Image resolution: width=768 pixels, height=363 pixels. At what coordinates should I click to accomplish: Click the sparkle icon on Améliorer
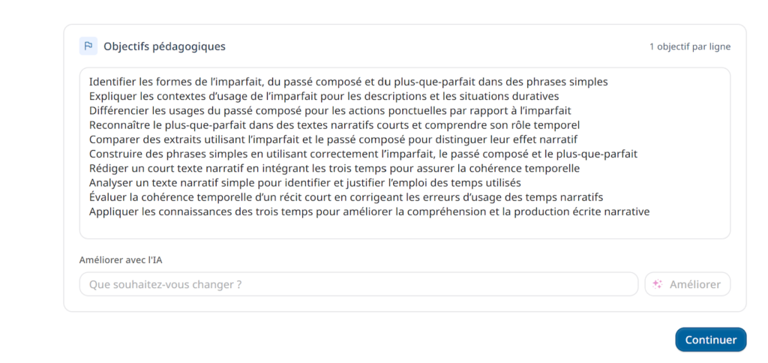click(x=657, y=284)
